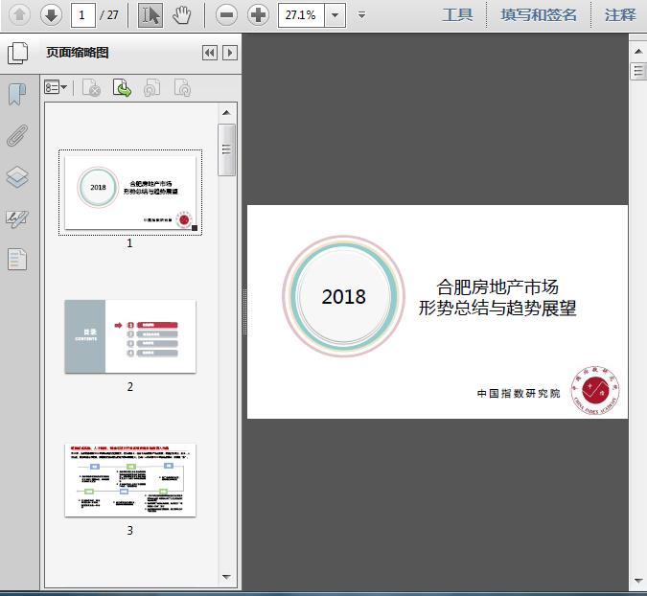Image resolution: width=647 pixels, height=596 pixels.
Task: Click the 合肥房地产市场 title text on page
Action: tap(497, 287)
